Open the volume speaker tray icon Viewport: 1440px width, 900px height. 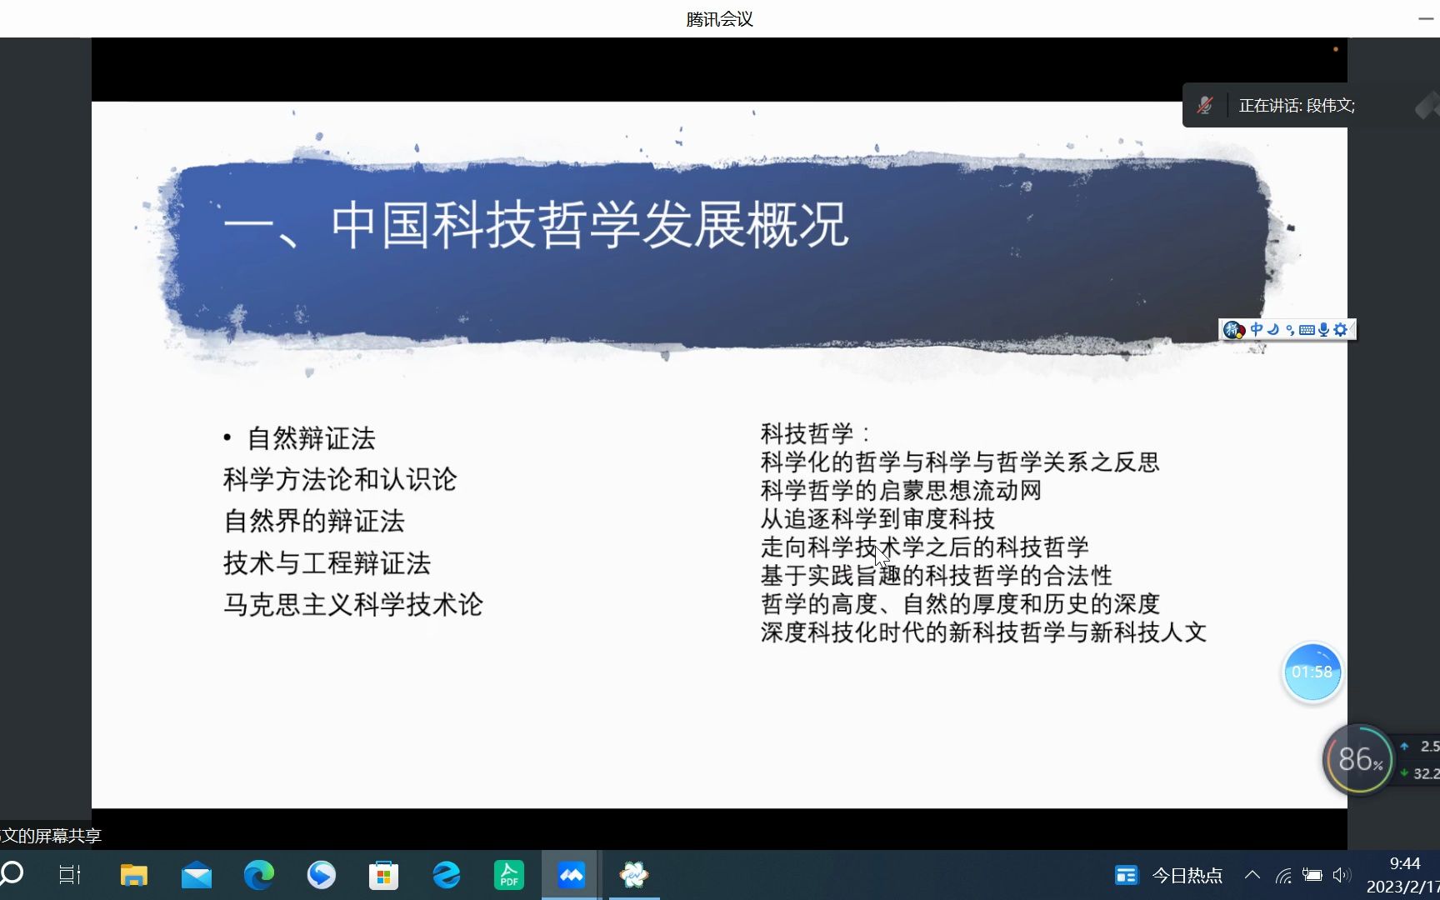tap(1341, 875)
